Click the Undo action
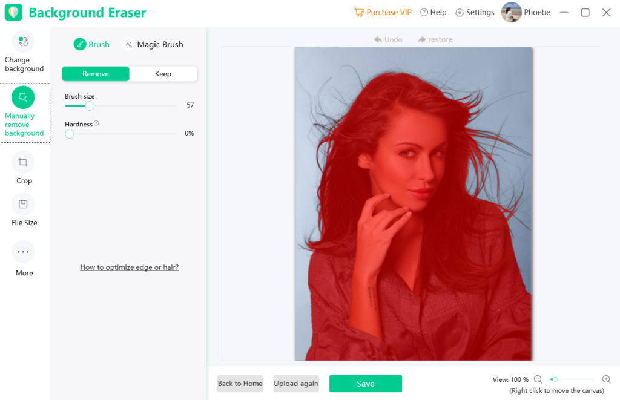Viewport: 620px width, 400px height. (388, 39)
